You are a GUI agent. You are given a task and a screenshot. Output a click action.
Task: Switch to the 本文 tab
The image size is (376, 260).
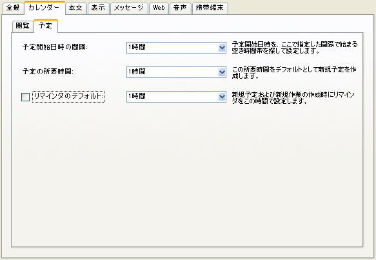point(75,8)
